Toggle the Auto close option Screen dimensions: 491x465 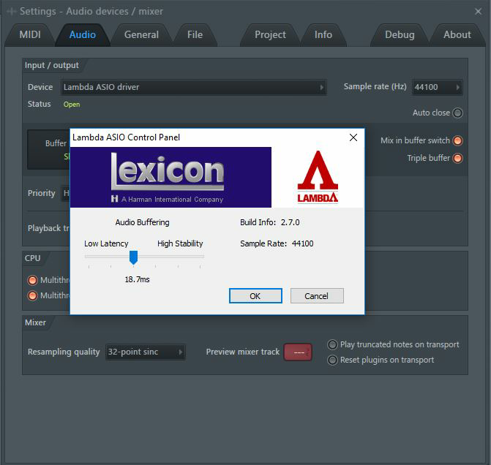[x=457, y=113]
